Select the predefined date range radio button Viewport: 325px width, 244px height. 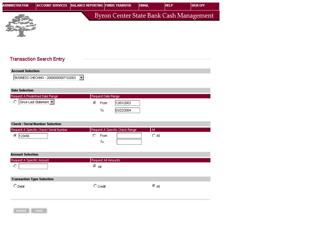(15, 102)
